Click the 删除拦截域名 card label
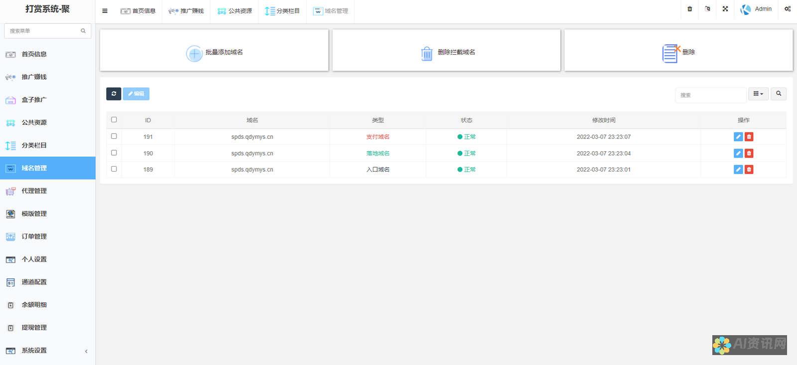The height and width of the screenshot is (365, 797). coord(456,52)
